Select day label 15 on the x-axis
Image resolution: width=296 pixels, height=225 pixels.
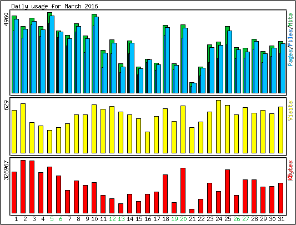[139, 219]
